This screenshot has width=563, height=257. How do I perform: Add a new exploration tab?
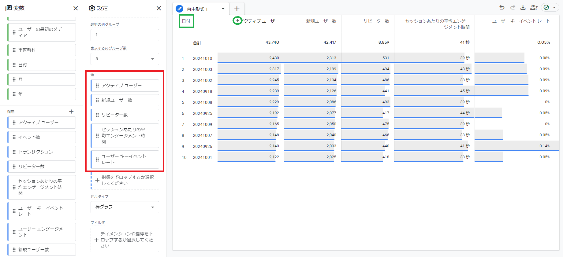tap(237, 9)
